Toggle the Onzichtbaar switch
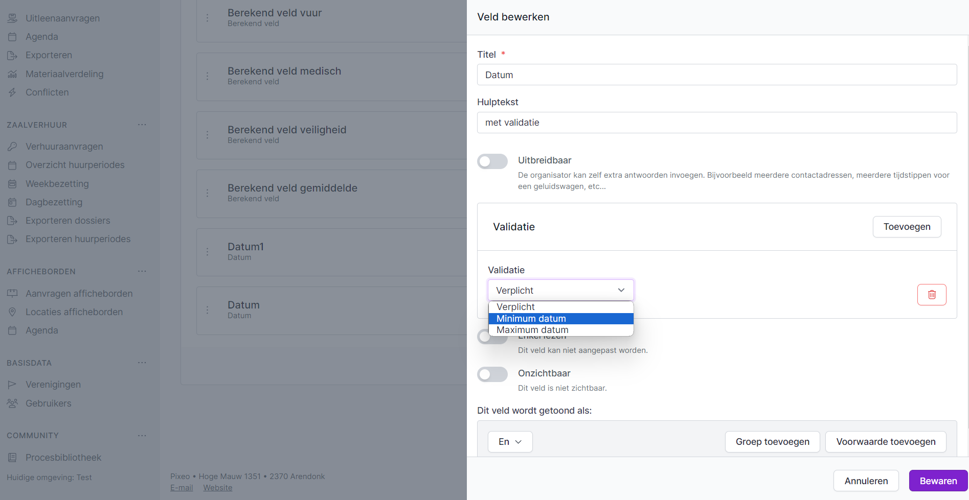Screen dimensions: 969x500 tap(492, 374)
